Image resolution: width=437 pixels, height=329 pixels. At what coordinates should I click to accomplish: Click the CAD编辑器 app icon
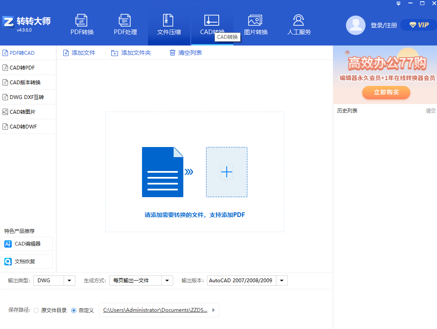[8, 244]
